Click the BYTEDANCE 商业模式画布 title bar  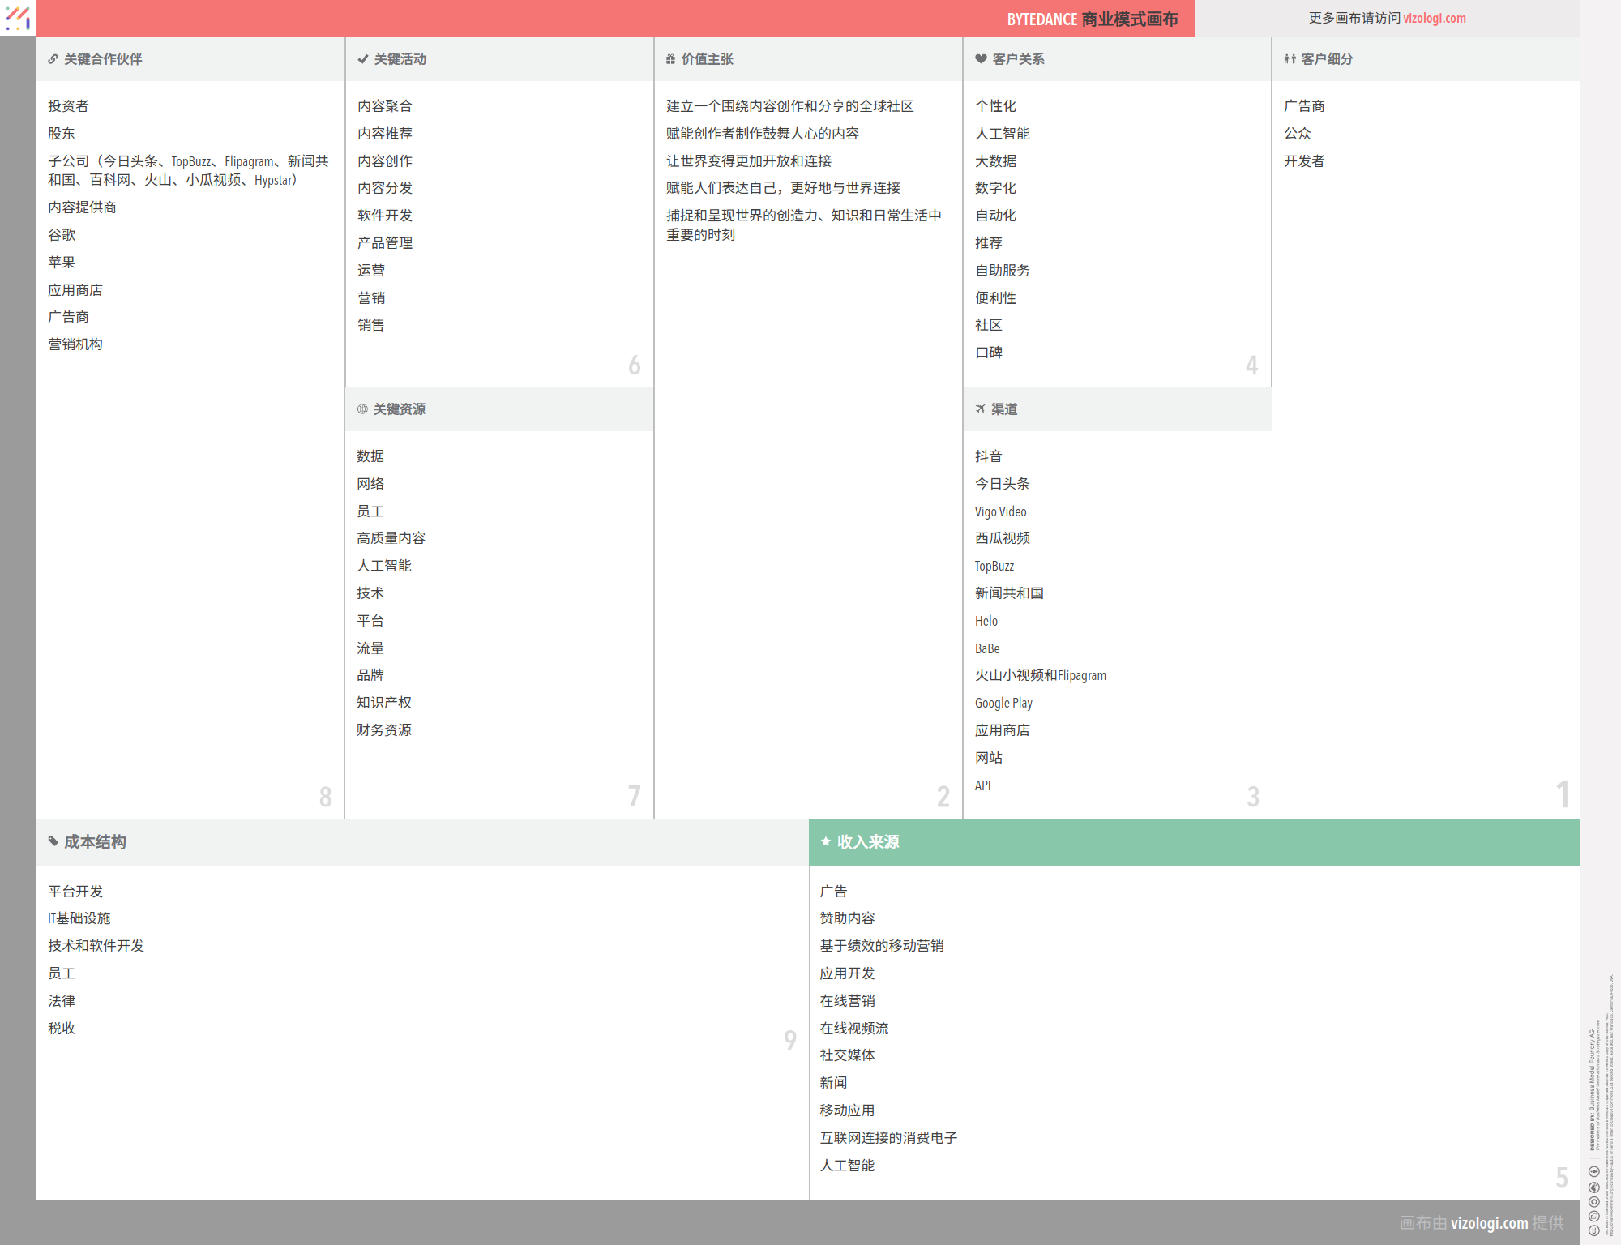click(x=1092, y=19)
